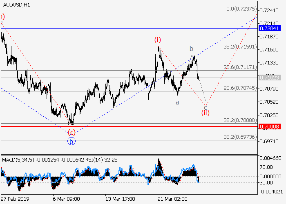Click the circled blue b wave marker
The height and width of the screenshot is (204, 286).
(x=71, y=142)
